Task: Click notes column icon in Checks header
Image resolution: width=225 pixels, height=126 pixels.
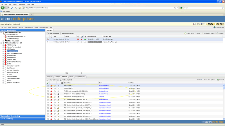Action: tap(62, 83)
